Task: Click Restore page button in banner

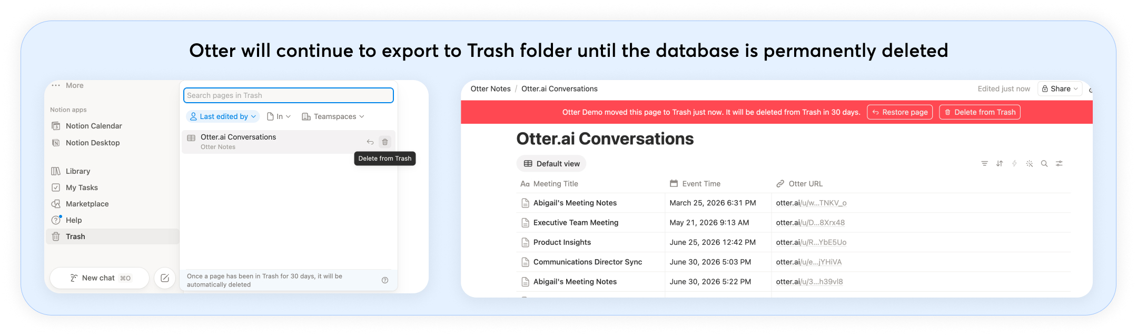Action: coord(900,112)
